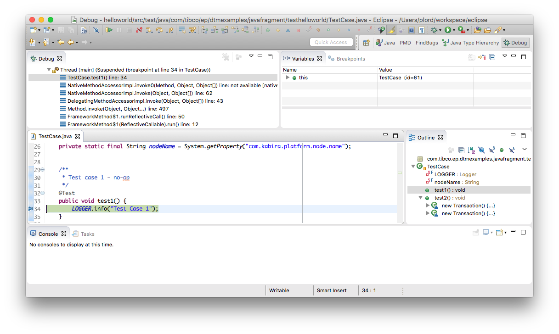Screen dimensions: 559x334
Task: Click the Search flashlight toolbar icon
Action: [x=498, y=30]
